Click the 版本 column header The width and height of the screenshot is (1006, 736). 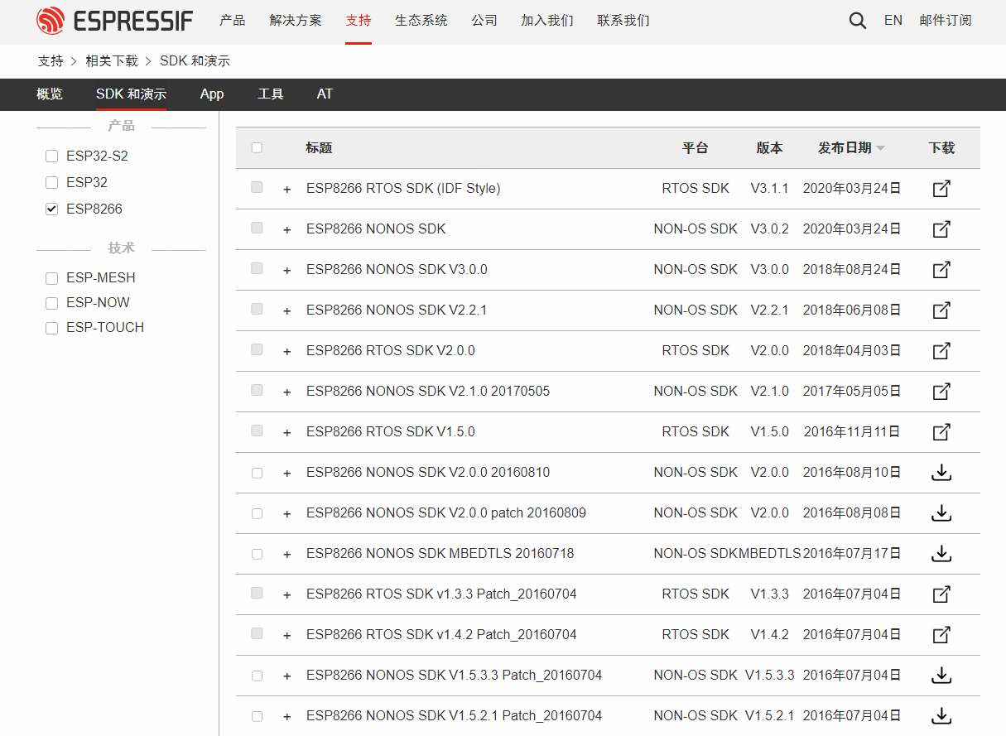(x=769, y=148)
